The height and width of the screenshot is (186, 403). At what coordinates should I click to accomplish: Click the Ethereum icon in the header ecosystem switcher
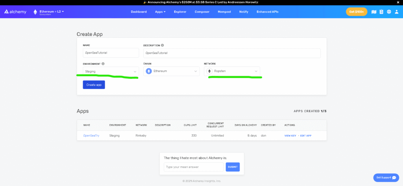35,12
